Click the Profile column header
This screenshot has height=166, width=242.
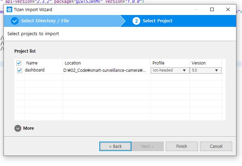click(170, 63)
